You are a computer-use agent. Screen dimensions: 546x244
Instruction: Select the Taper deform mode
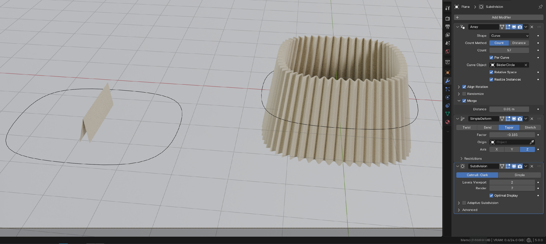coord(509,127)
